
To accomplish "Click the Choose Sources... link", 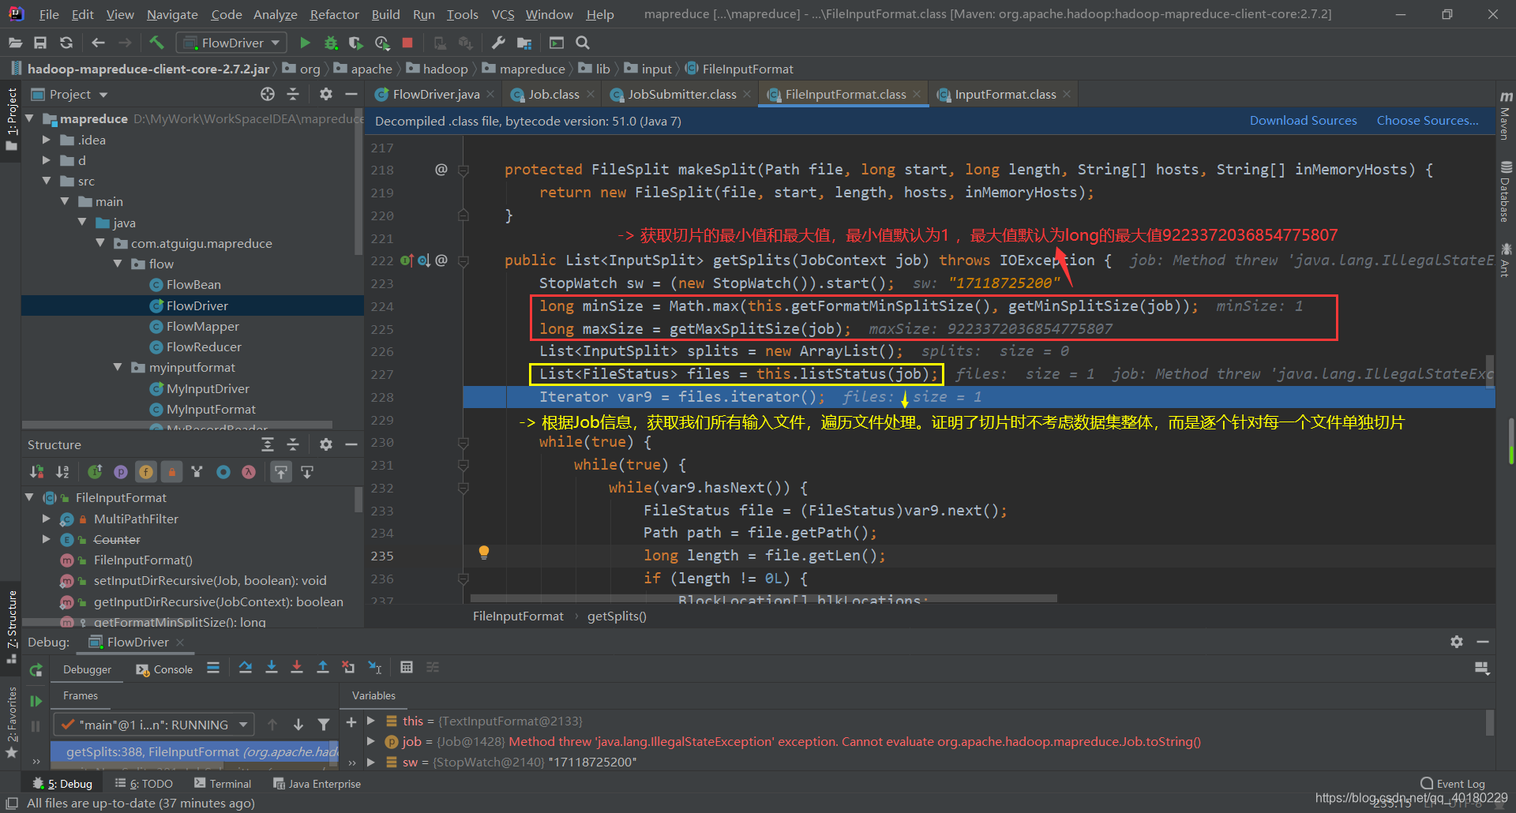I will pos(1428,120).
